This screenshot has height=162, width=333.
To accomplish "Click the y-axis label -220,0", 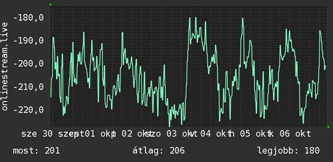I will [x=28, y=110].
